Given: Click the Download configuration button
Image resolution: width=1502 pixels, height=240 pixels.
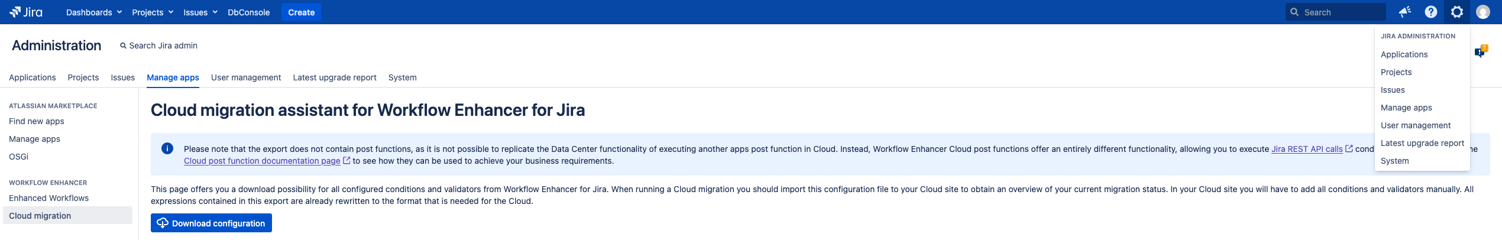Looking at the screenshot, I should tap(211, 223).
